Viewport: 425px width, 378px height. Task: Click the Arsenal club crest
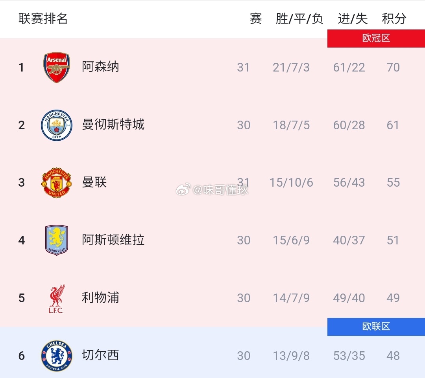tap(57, 67)
